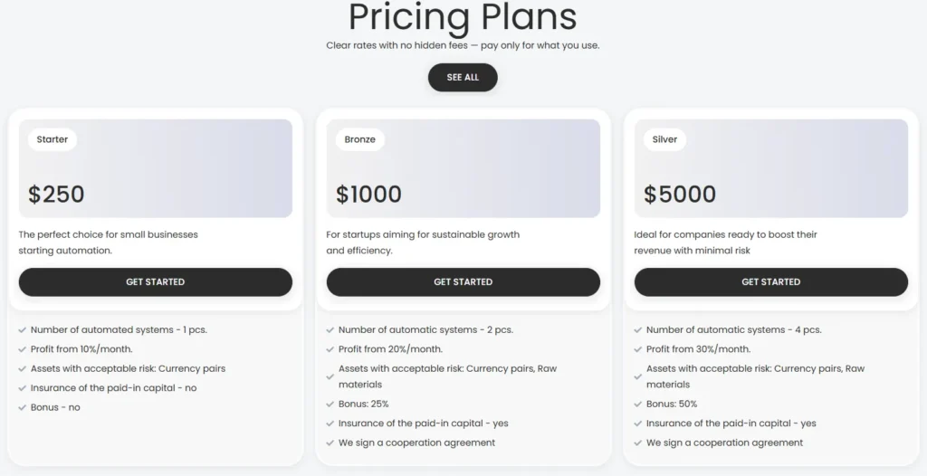Click checkmark next to Bonus - no
Viewport: 927px width, 476px height.
click(x=23, y=407)
